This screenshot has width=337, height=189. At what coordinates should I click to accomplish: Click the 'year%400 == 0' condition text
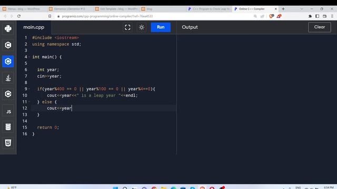(61, 89)
